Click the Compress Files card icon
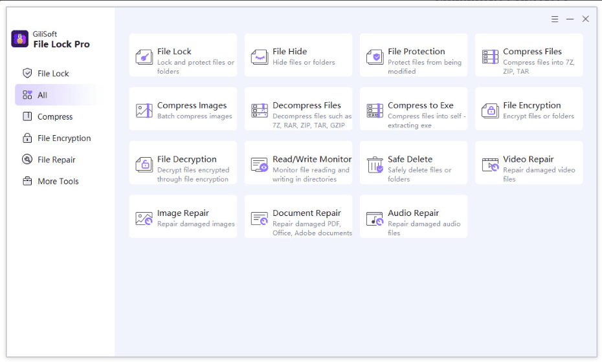 click(490, 57)
